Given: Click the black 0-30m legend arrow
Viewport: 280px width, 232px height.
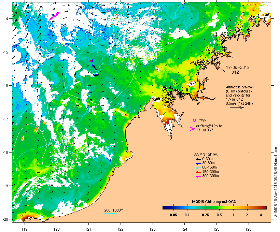Looking at the screenshot, I should click(x=198, y=159).
